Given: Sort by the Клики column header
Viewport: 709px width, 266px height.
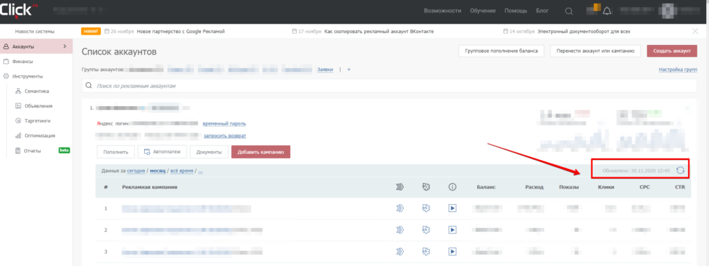Looking at the screenshot, I should point(606,187).
